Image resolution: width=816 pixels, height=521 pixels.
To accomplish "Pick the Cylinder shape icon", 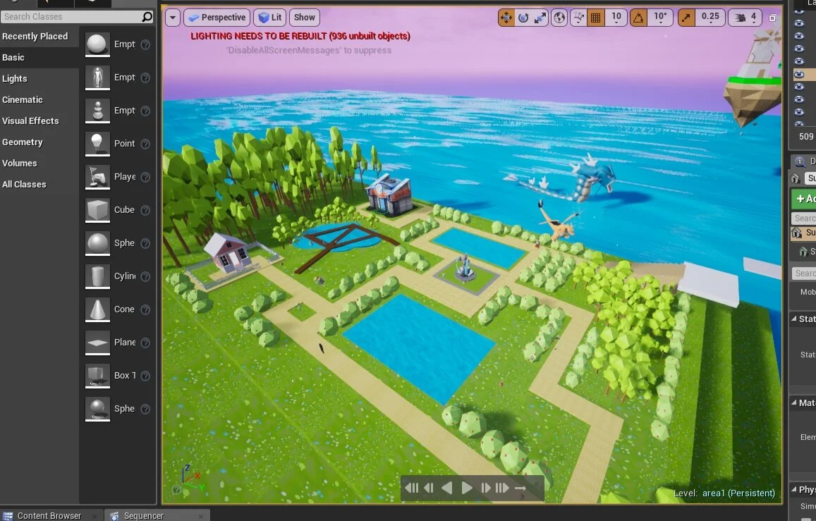I will (97, 276).
